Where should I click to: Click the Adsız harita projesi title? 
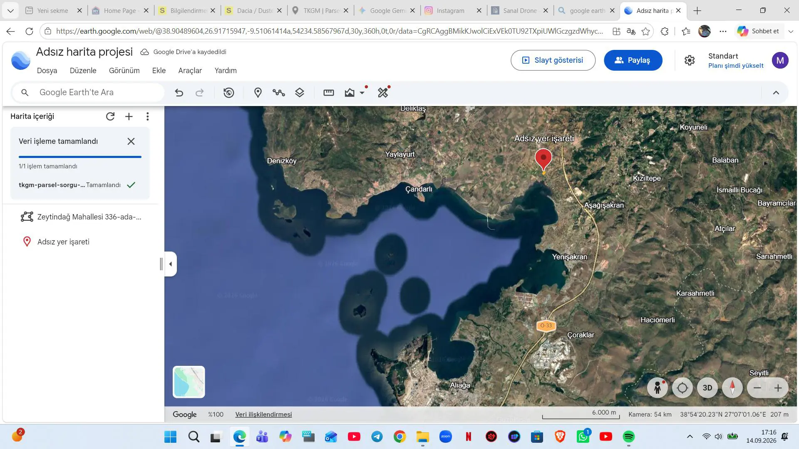tap(84, 52)
